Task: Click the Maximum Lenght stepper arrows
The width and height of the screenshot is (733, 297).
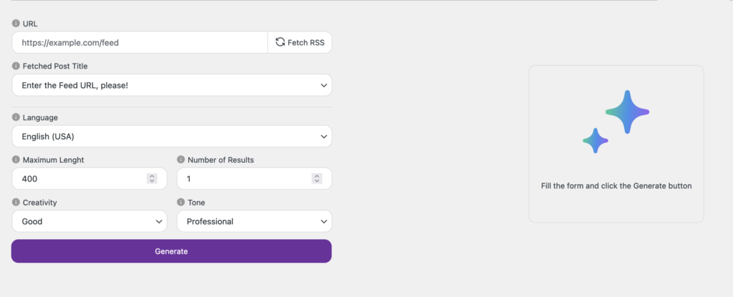Action: [x=152, y=178]
